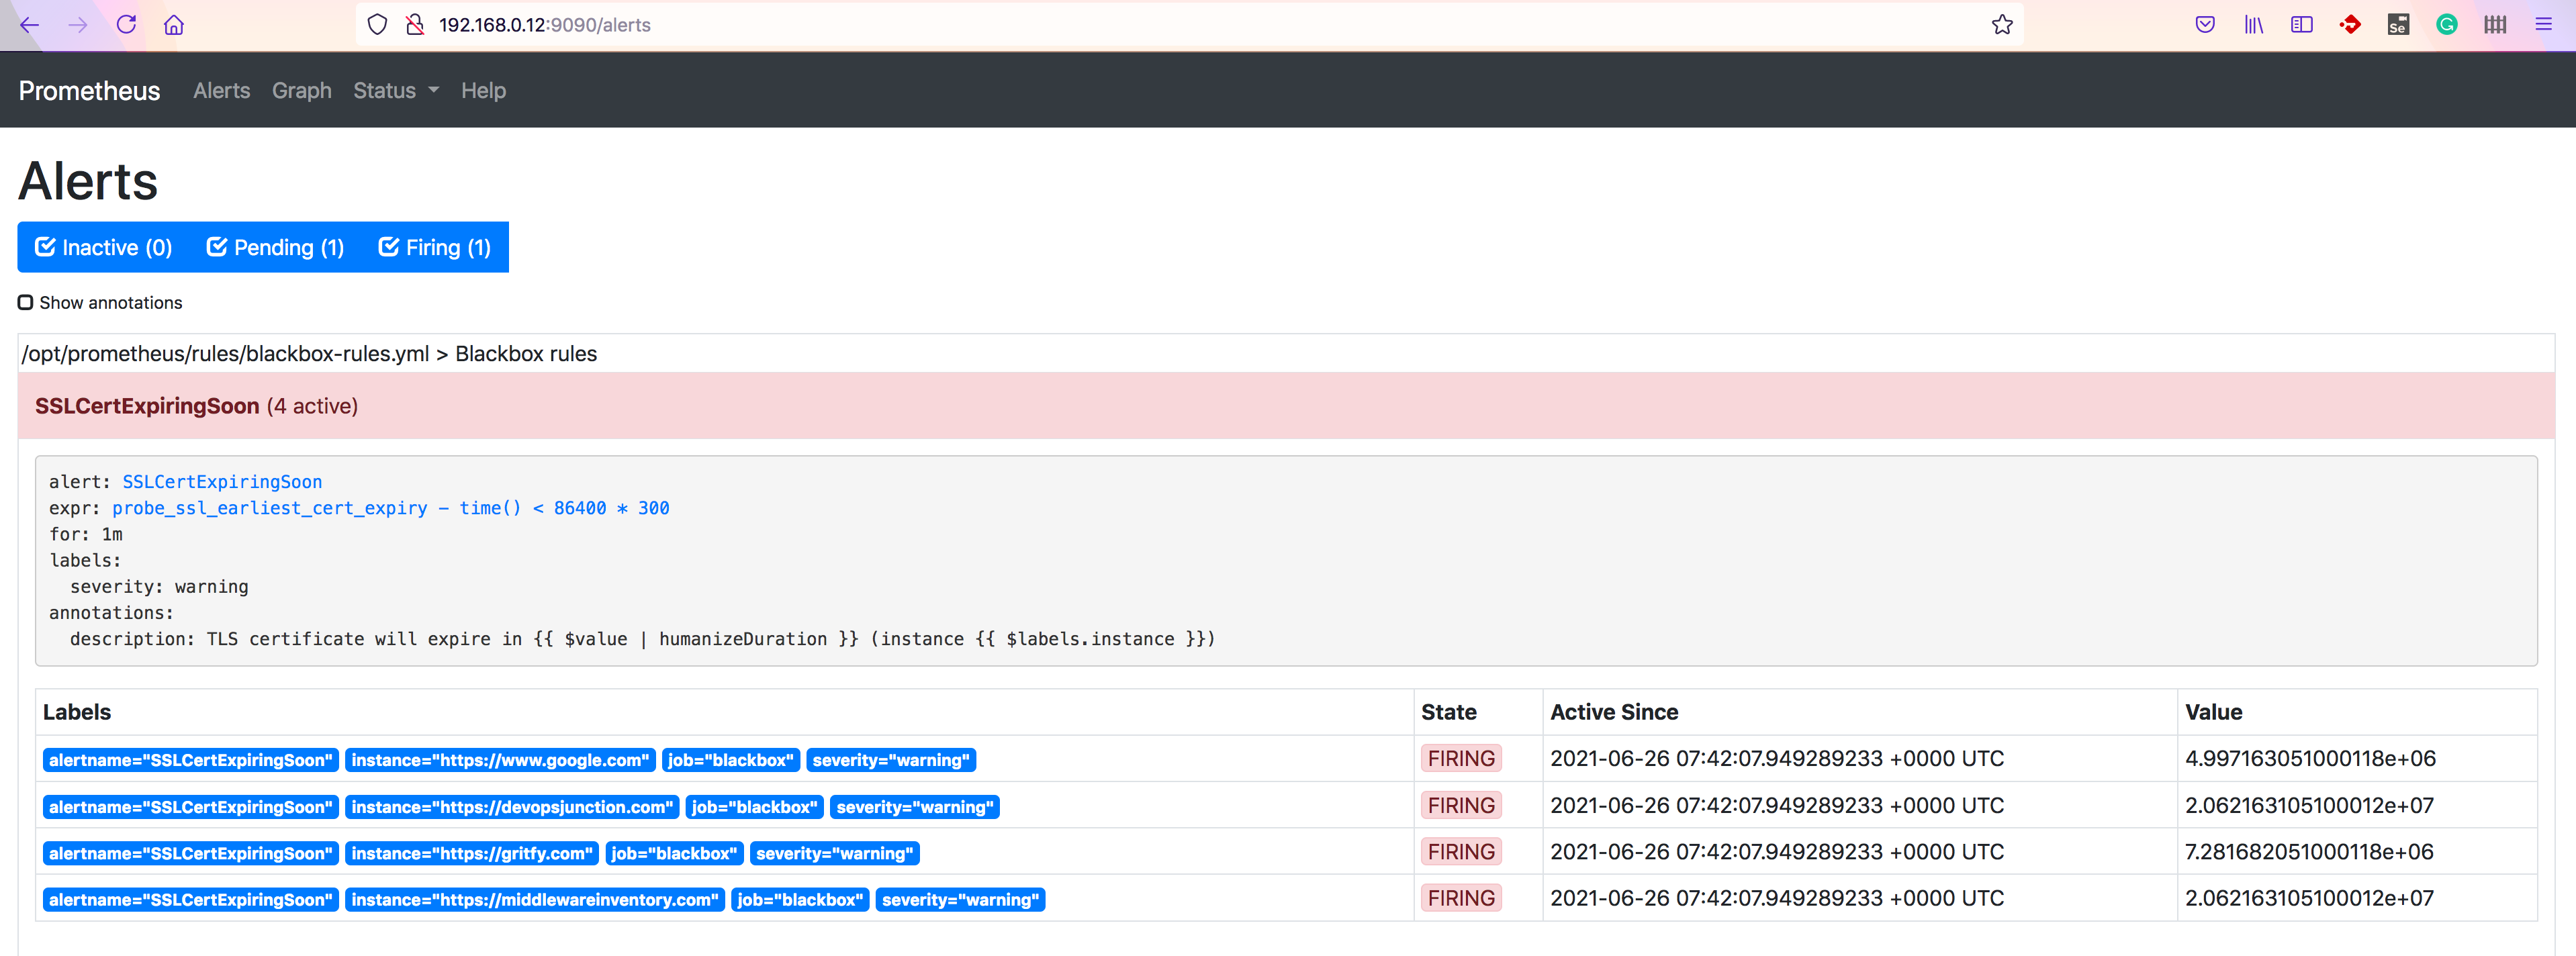Click FIRING badge in devopsjunction.com row
The image size is (2576, 956).
pyautogui.click(x=1461, y=806)
